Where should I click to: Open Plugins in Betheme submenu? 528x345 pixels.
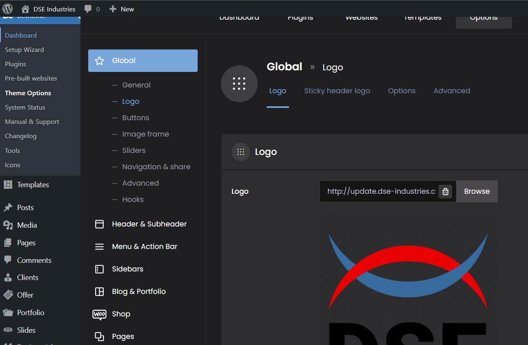click(x=16, y=64)
